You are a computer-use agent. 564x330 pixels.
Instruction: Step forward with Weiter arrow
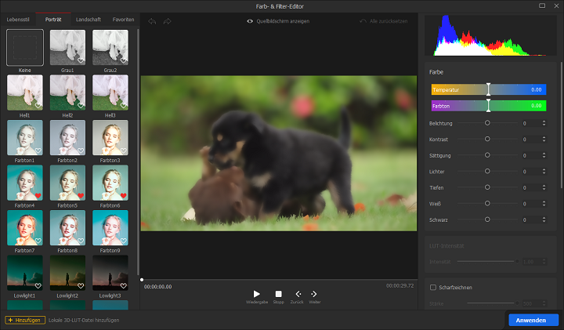[314, 294]
